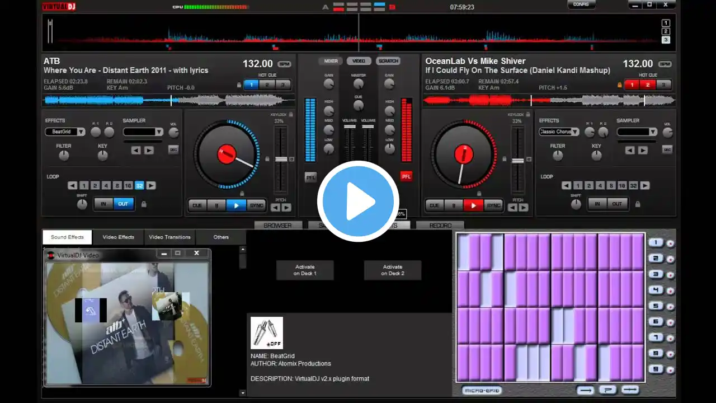Open the Video Transitions tab
716x403 pixels.
tap(169, 237)
